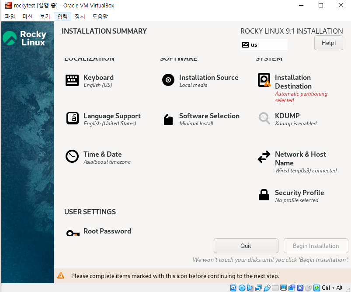Viewport: 351px width, 292px height.
Task: Click the Quit button
Action: click(246, 246)
